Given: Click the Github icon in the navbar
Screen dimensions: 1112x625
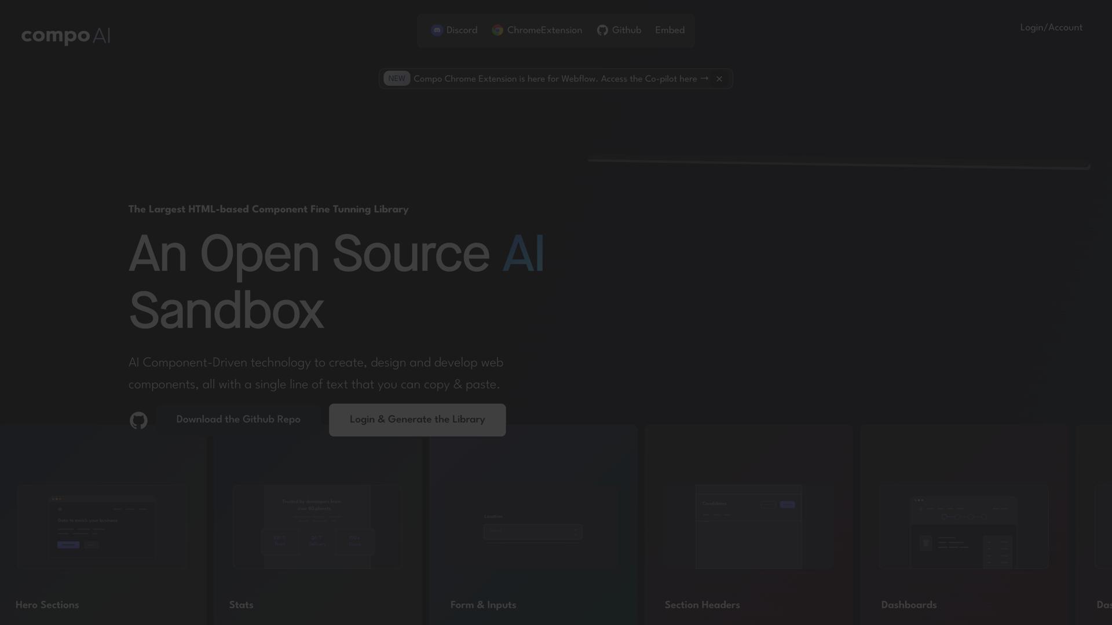Looking at the screenshot, I should pyautogui.click(x=602, y=30).
